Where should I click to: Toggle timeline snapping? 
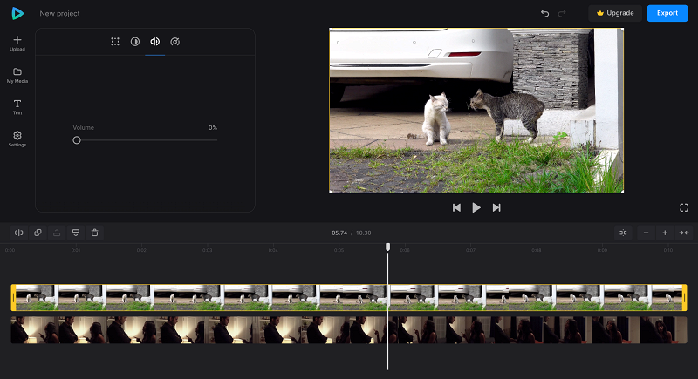623,233
